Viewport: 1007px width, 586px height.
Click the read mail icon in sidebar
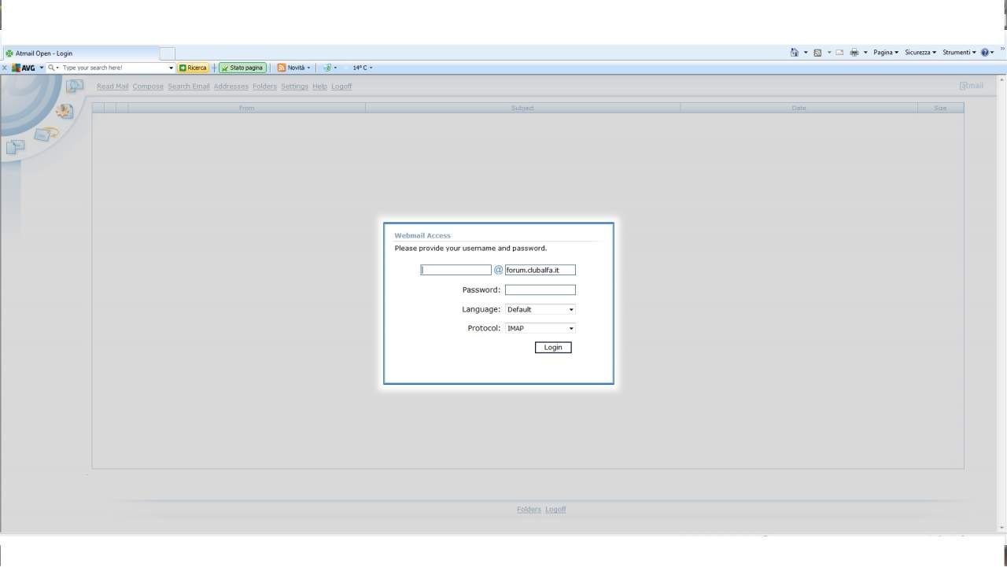tap(75, 86)
